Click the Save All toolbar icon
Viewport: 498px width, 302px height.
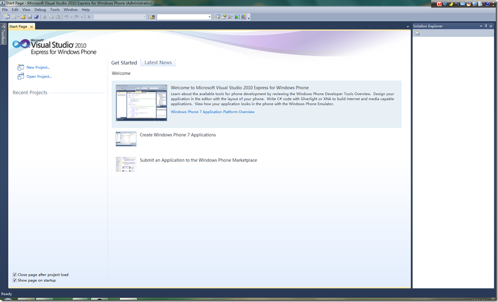coord(36,17)
